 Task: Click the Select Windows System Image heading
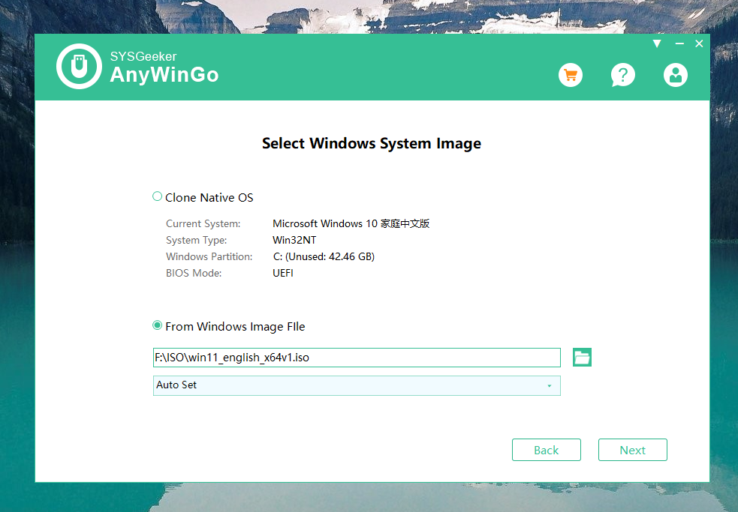click(x=372, y=143)
